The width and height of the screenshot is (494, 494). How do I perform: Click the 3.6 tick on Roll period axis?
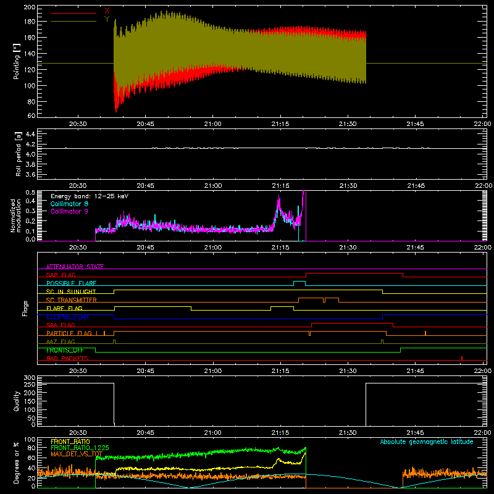click(30, 174)
